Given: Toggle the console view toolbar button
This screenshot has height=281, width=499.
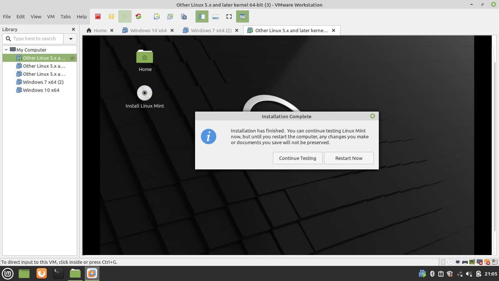Looking at the screenshot, I should pyautogui.click(x=243, y=16).
